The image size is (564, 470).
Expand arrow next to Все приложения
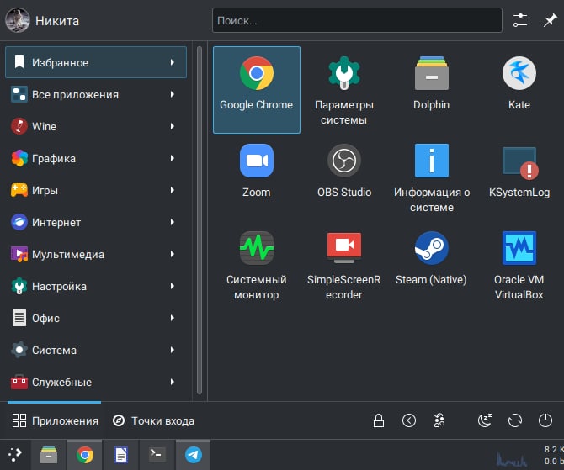(x=173, y=94)
